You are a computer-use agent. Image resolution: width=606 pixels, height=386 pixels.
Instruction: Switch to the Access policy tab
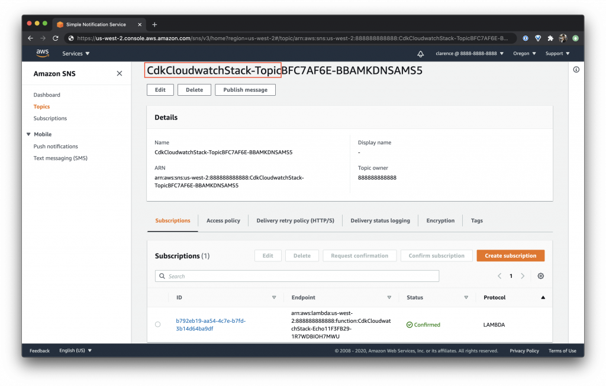coord(223,221)
